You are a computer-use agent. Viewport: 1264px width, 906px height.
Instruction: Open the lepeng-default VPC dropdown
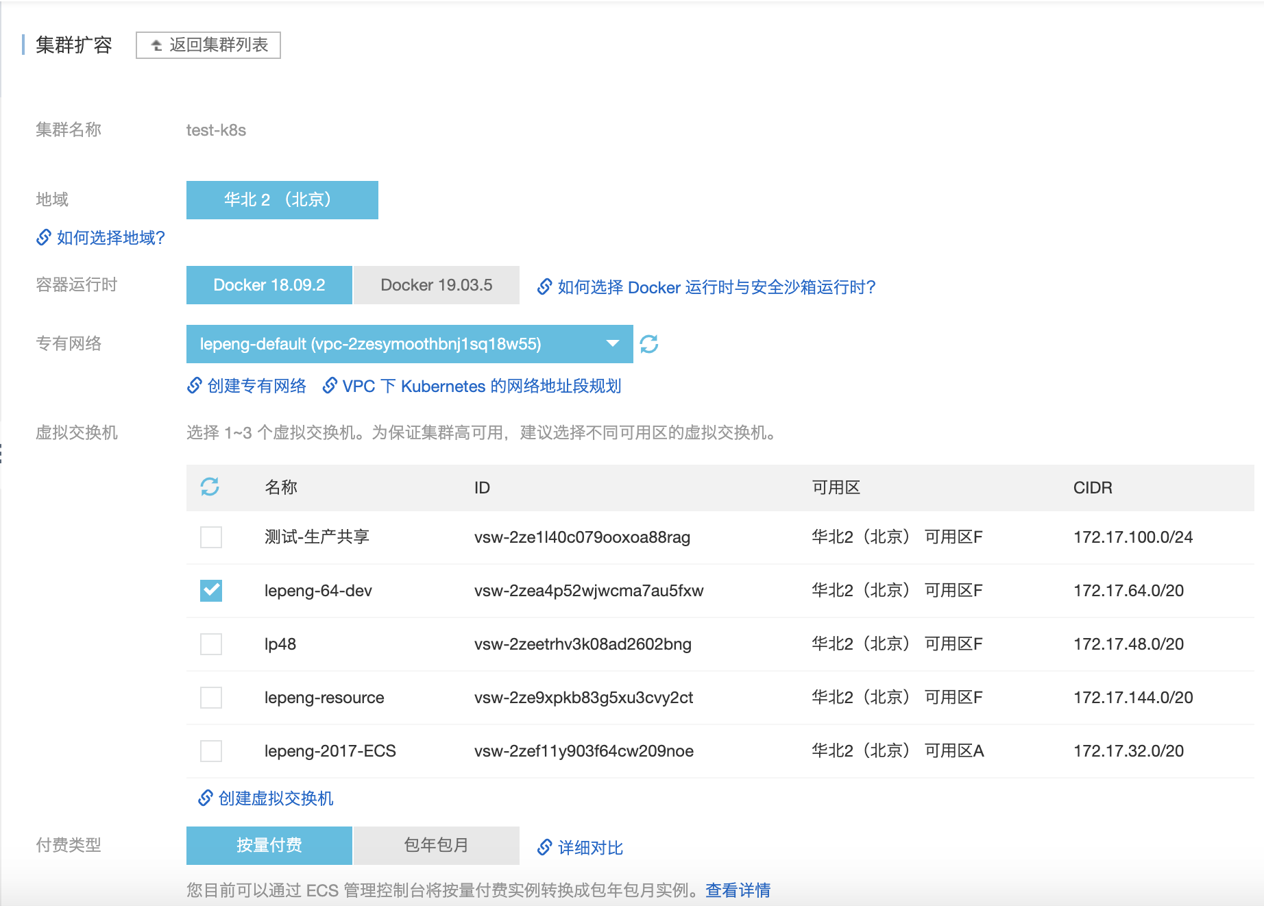pos(409,344)
